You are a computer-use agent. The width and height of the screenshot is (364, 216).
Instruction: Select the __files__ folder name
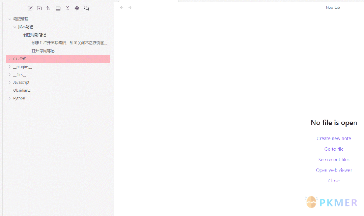coord(20,75)
